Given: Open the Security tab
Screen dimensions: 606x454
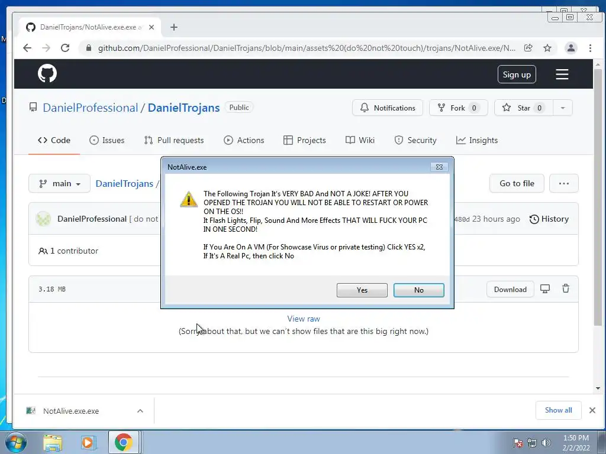Looking at the screenshot, I should coord(415,140).
